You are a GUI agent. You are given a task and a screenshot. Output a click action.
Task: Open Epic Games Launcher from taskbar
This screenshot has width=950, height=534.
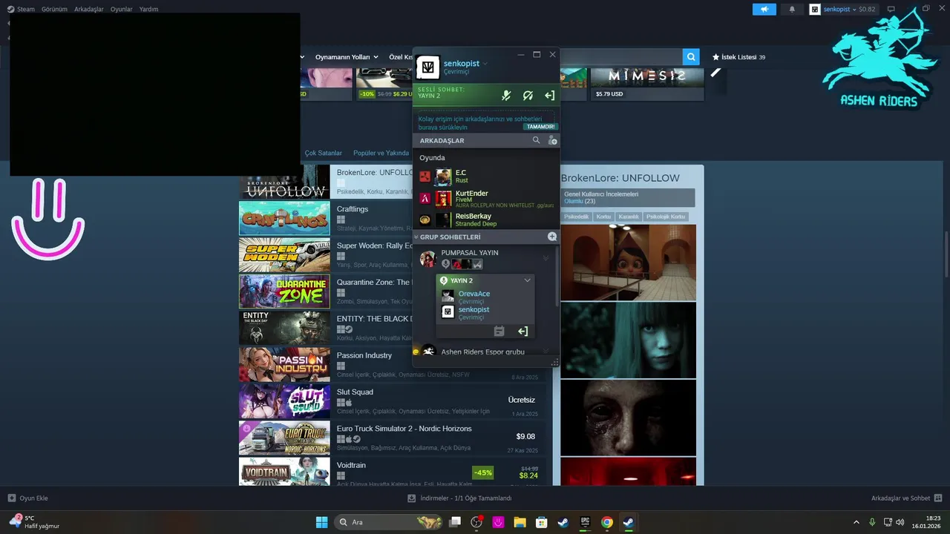[x=585, y=522]
